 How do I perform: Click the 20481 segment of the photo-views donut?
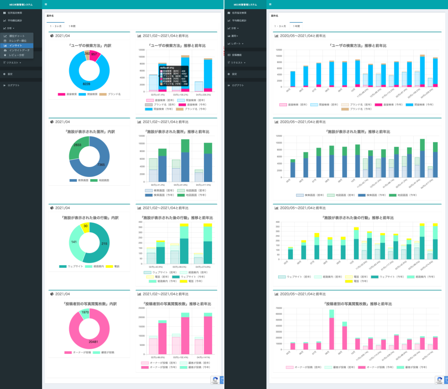point(93,342)
